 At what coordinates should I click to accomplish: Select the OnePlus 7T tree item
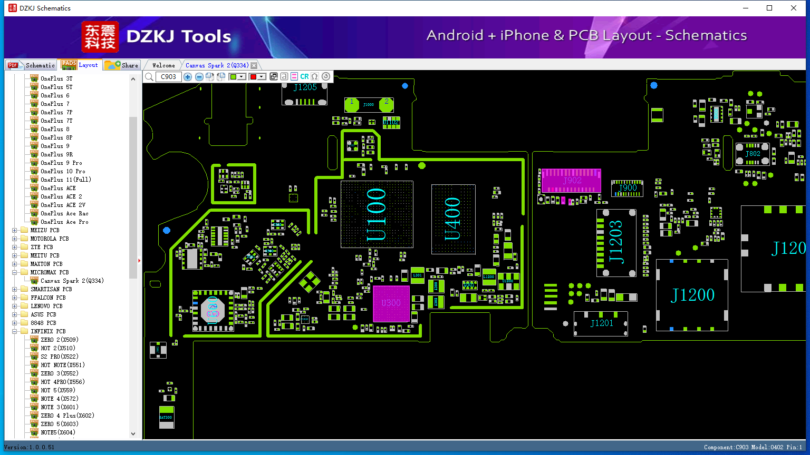click(56, 121)
